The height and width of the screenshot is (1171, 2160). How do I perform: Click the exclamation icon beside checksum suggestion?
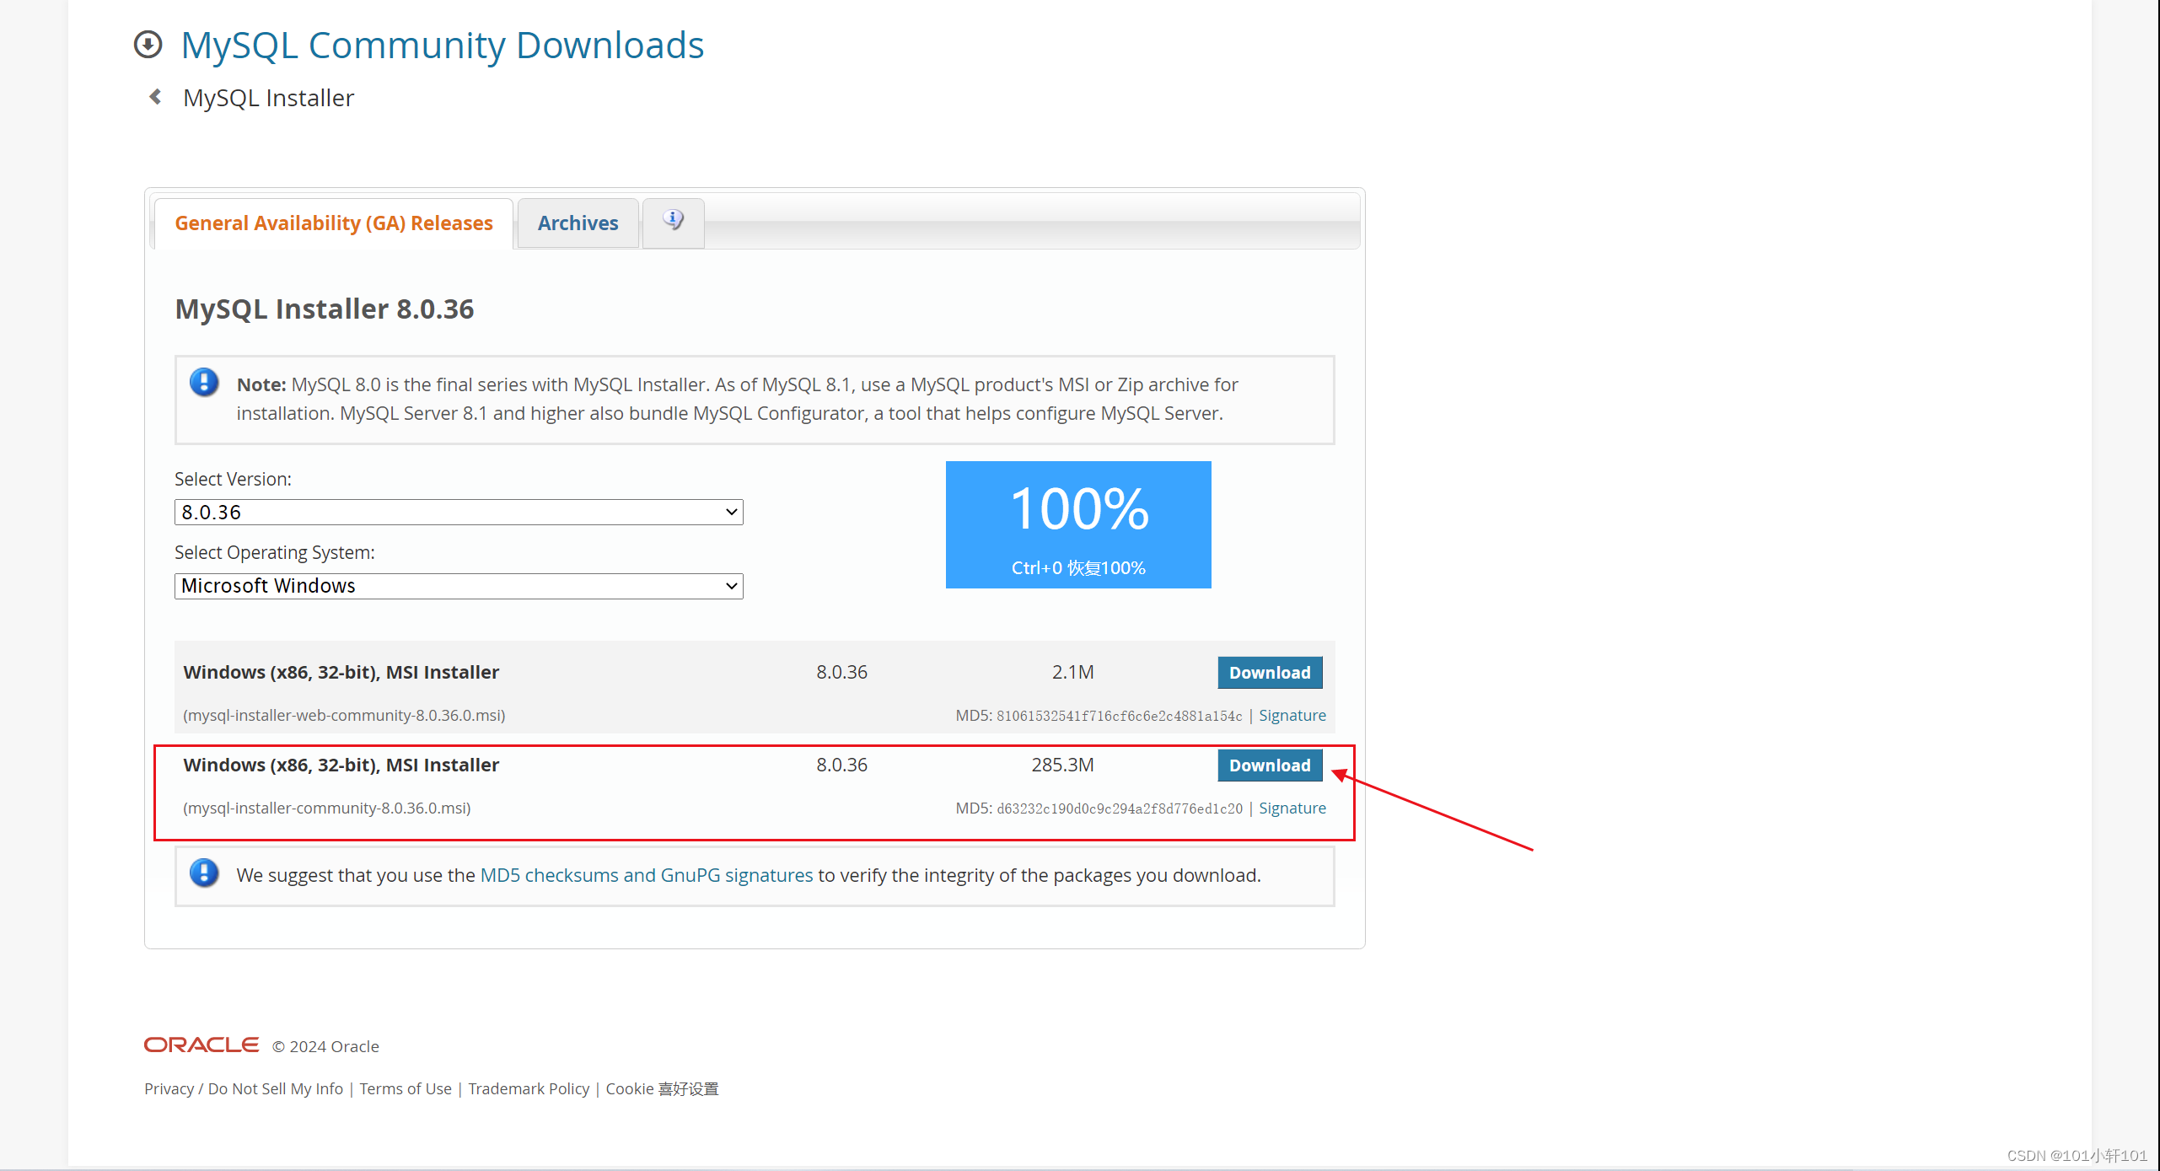coord(204,873)
